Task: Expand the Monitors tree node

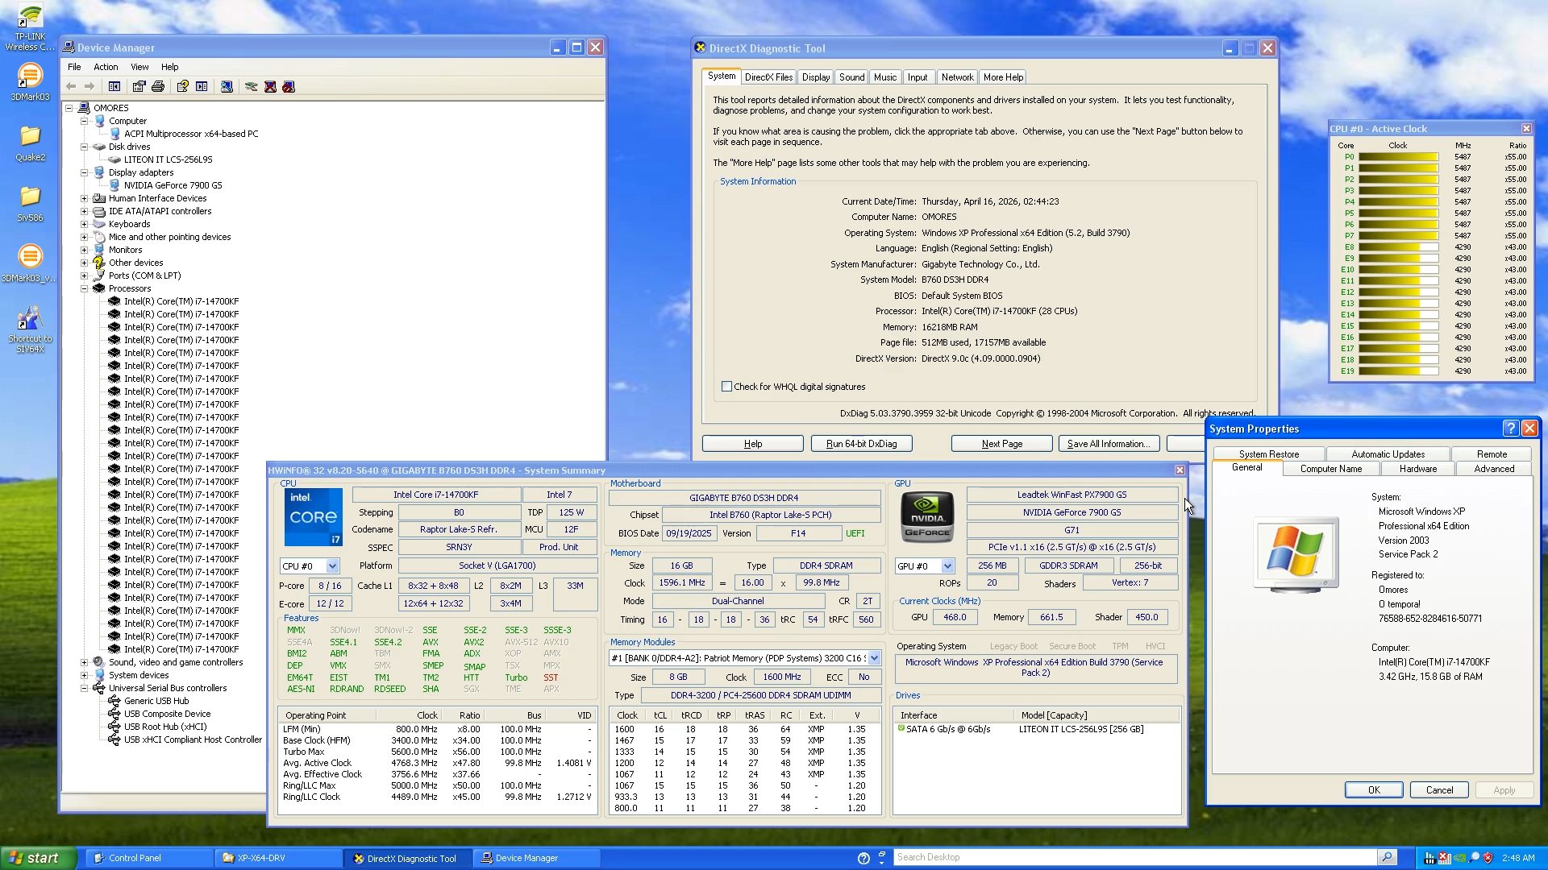Action: [x=84, y=250]
